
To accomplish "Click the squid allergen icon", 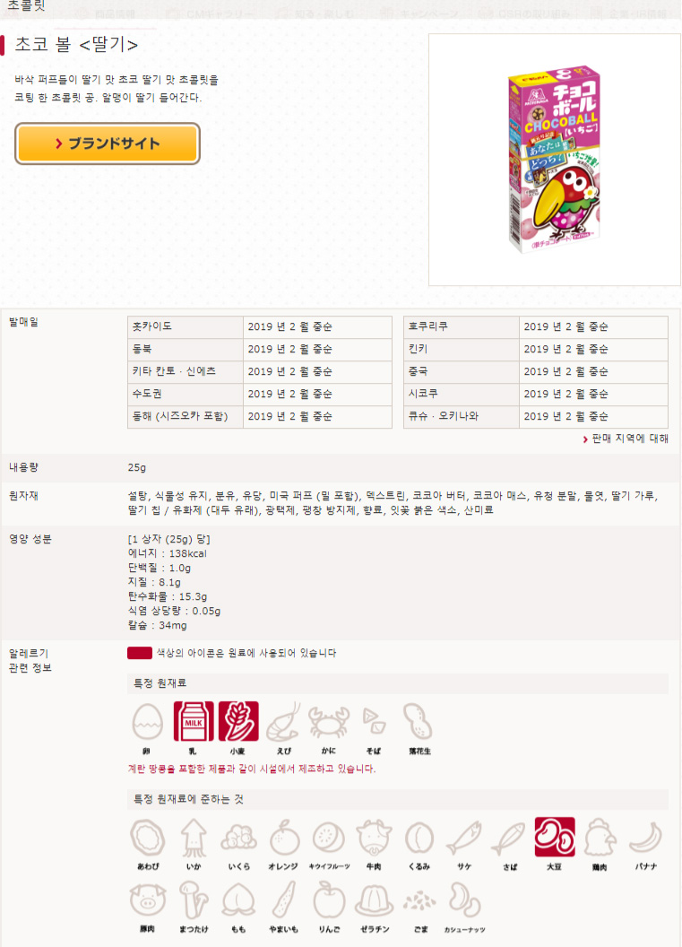I will 194,838.
